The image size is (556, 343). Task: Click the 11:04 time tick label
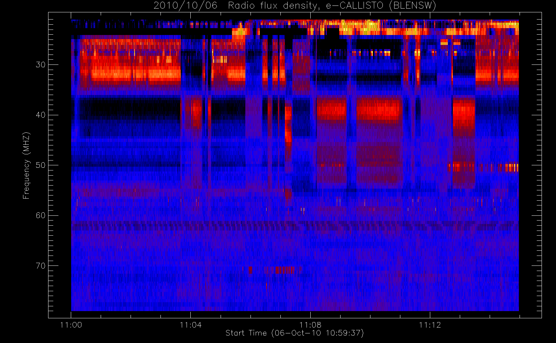[190, 325]
